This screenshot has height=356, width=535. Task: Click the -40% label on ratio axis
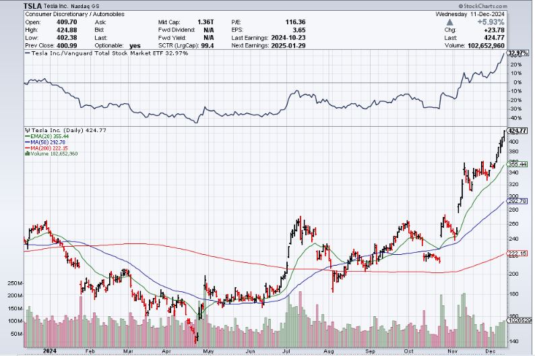515,118
